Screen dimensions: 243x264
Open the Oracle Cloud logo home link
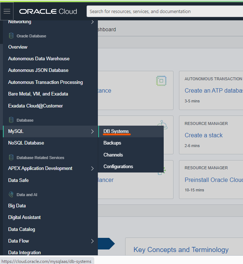[x=48, y=12]
